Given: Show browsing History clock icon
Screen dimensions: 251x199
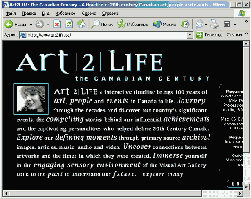Looking at the screenshot, I should [185, 24].
